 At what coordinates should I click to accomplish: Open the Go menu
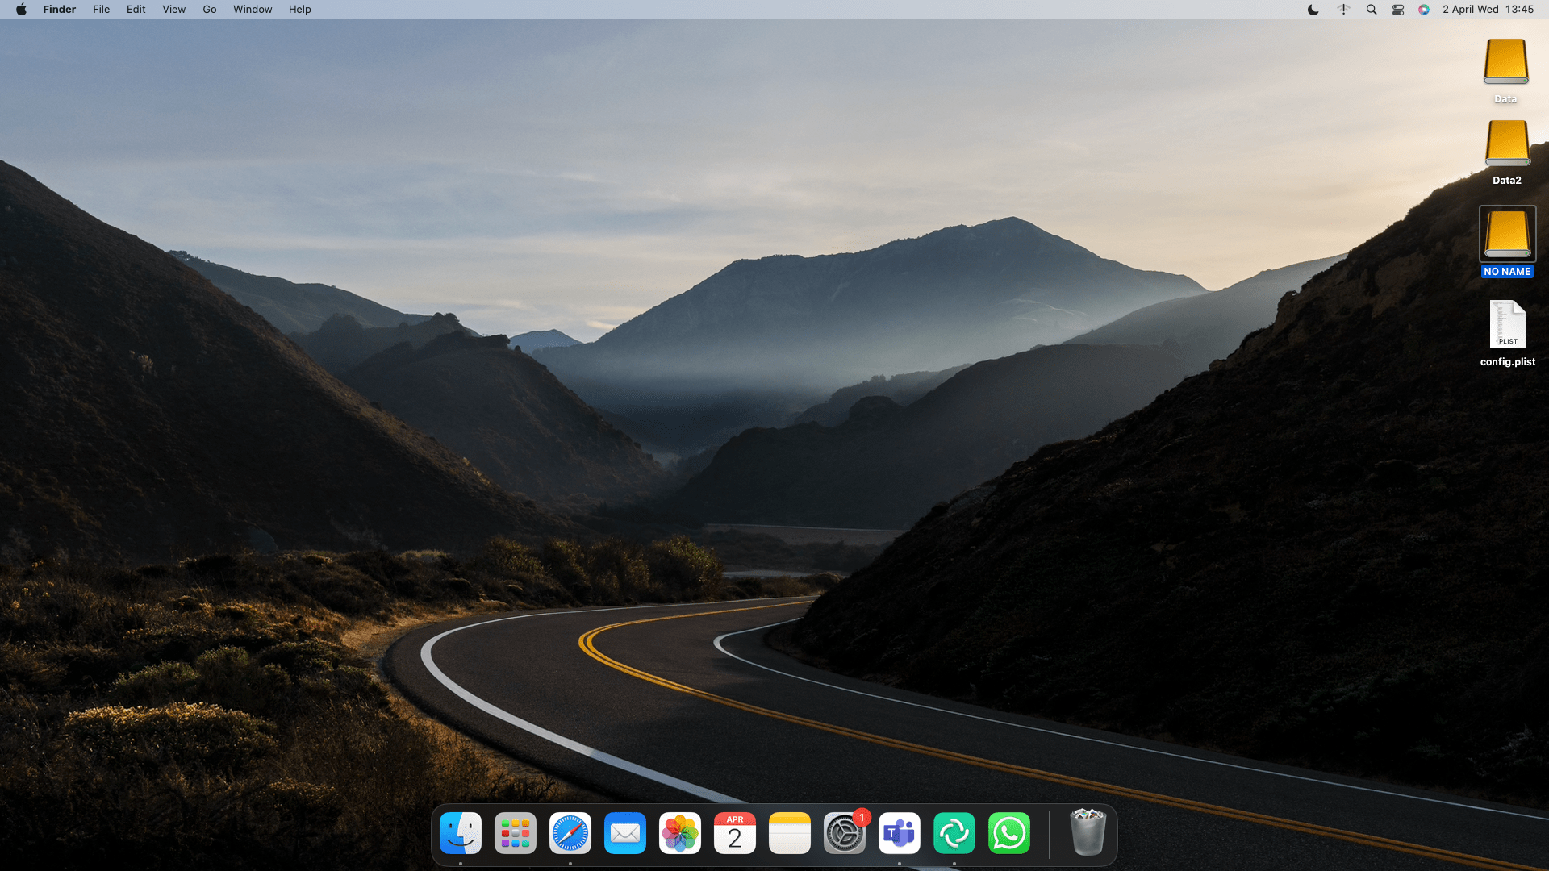coord(209,10)
